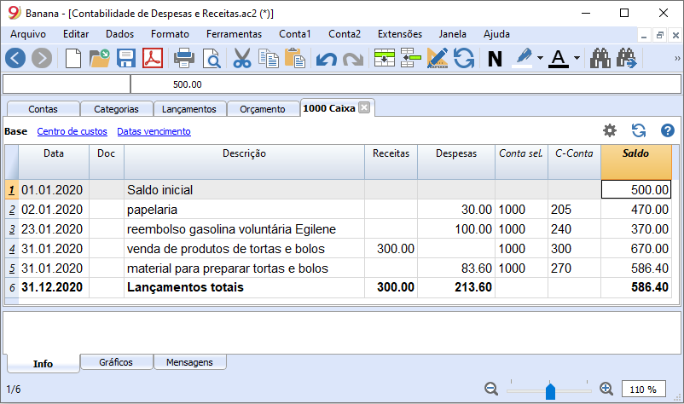Image resolution: width=684 pixels, height=404 pixels.
Task: Click the binoculars find icon
Action: [x=600, y=58]
